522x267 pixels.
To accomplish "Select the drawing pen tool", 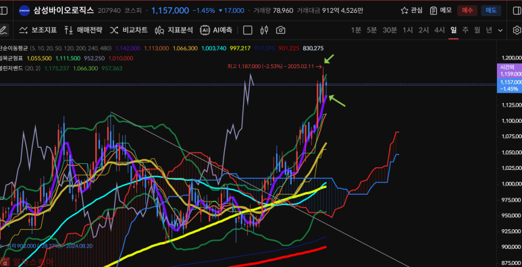I will [x=3, y=30].
